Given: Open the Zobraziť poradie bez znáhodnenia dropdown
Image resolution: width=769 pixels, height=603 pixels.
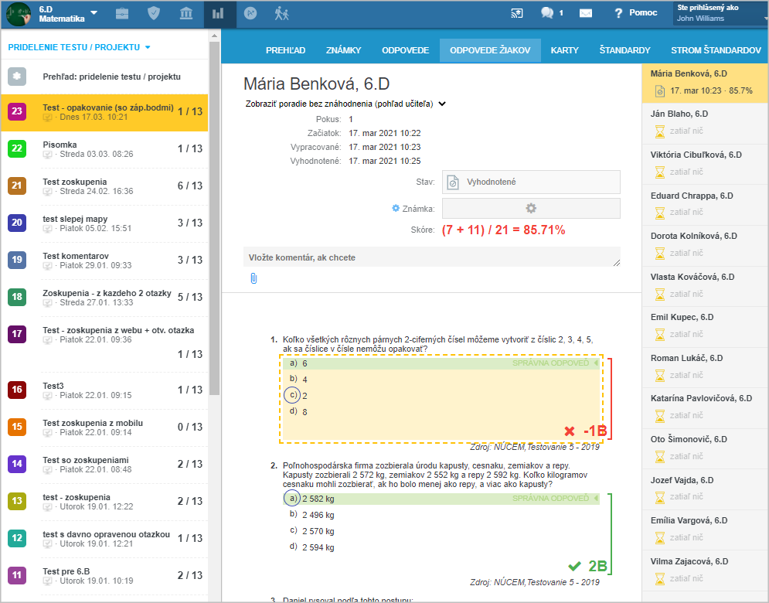Looking at the screenshot, I should pos(345,104).
